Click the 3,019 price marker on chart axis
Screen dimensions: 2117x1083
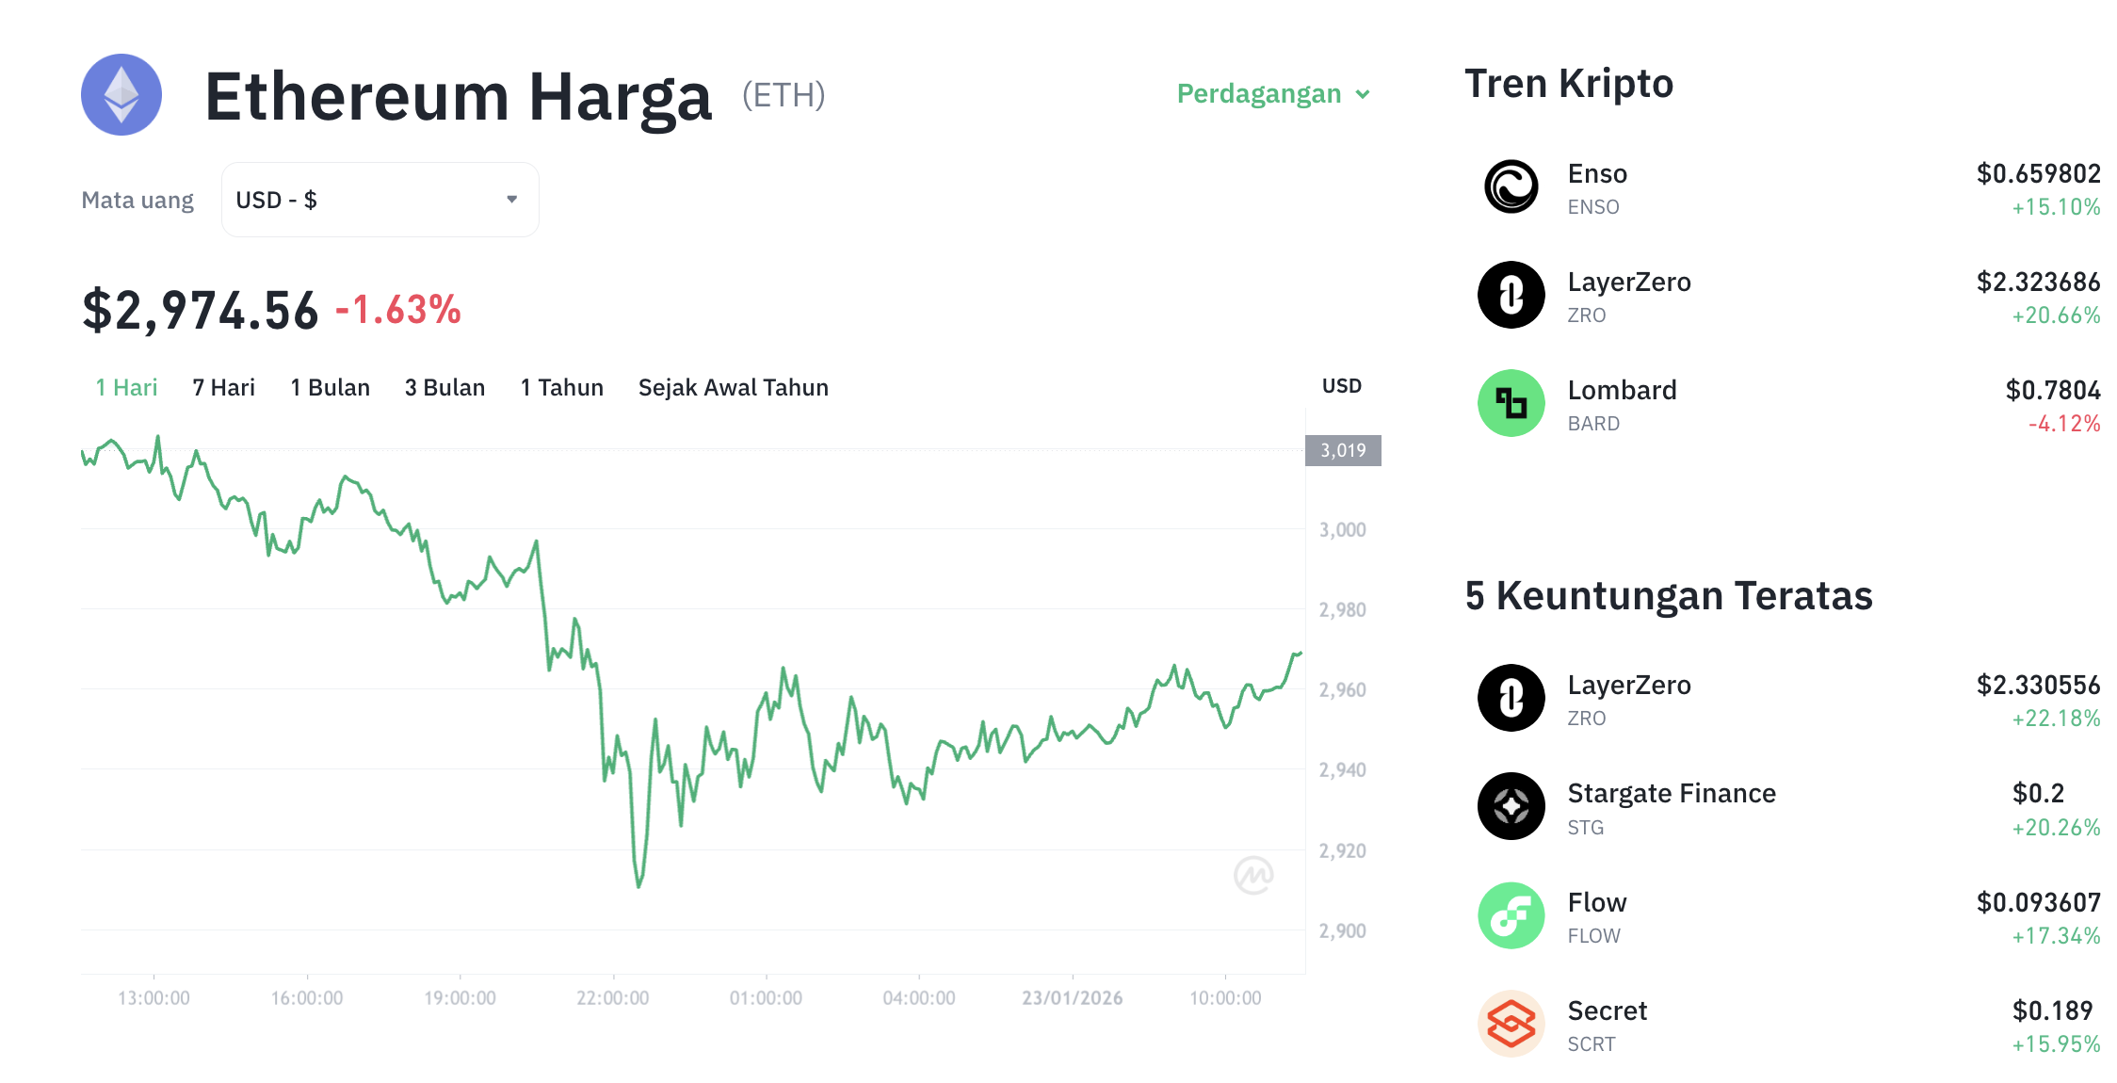click(x=1343, y=449)
